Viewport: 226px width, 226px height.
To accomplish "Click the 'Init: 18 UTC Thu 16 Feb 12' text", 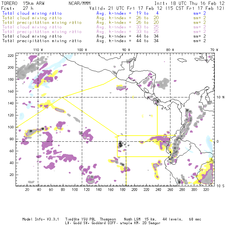I will [189, 3].
